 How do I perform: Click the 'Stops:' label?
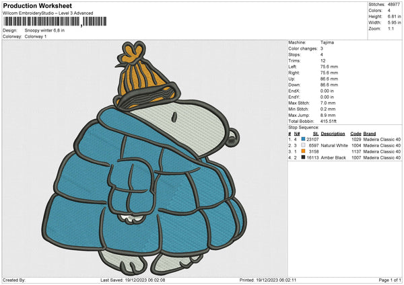[x=294, y=54]
